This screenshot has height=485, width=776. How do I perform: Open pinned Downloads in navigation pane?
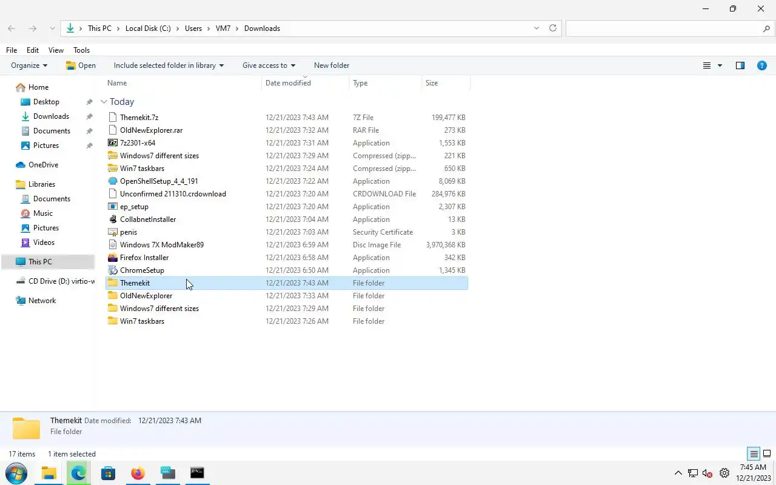point(51,116)
